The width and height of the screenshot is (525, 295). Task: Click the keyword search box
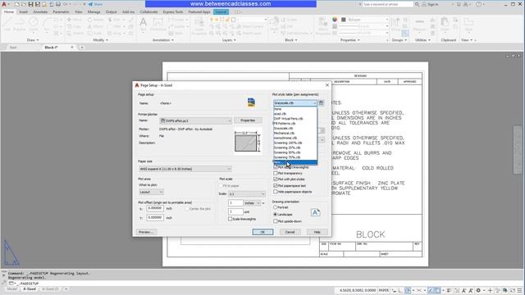pyautogui.click(x=388, y=4)
